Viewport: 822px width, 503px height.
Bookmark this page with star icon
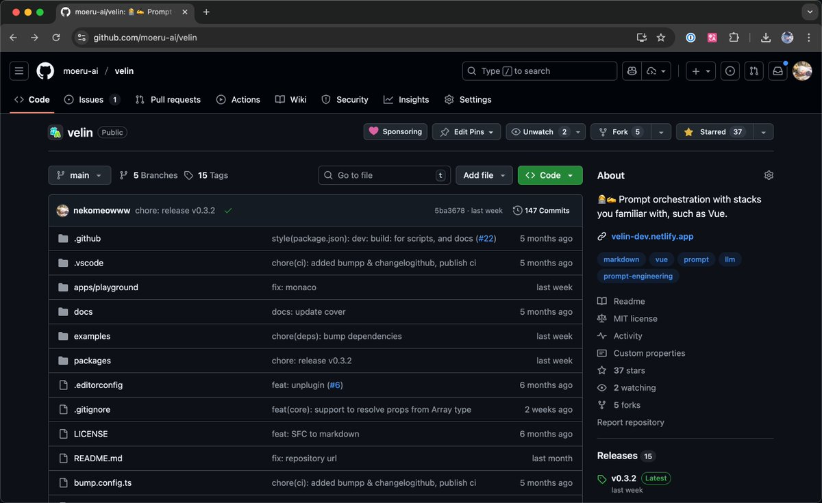661,38
